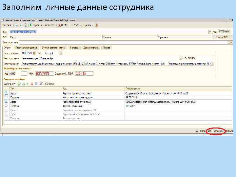Click the Страховой № ПФР field
The width and height of the screenshot is (236, 177).
(x=84, y=74)
